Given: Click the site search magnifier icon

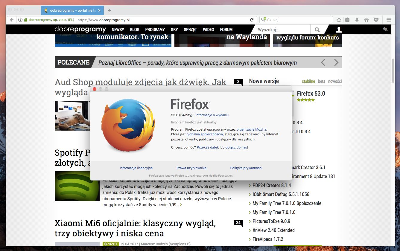Looking at the screenshot, I should tap(317, 30).
